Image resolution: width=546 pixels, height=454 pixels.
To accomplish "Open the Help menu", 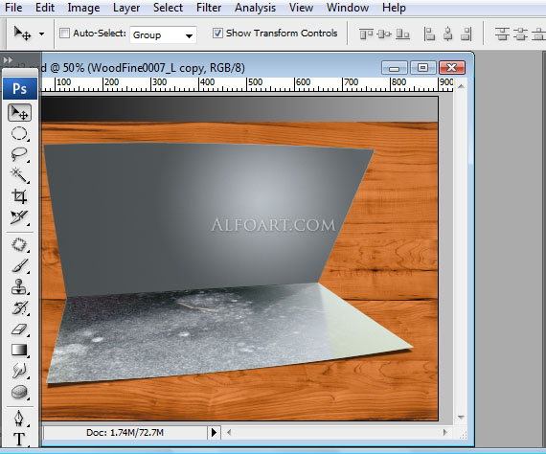I will [x=394, y=8].
